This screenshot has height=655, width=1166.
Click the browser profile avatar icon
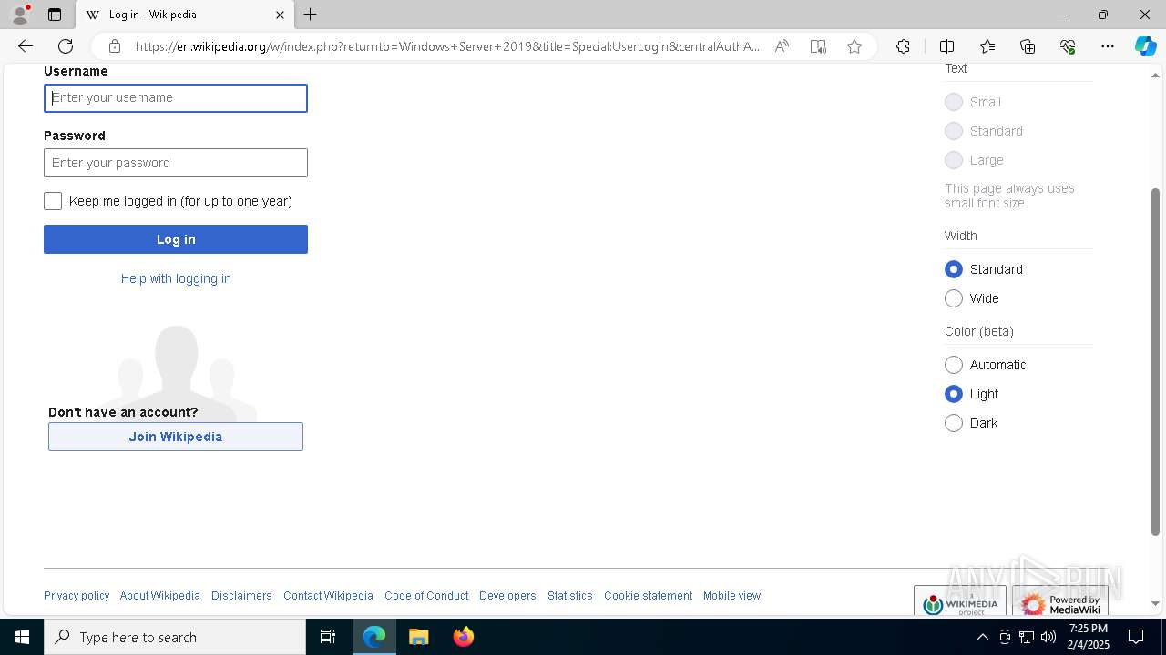19,15
